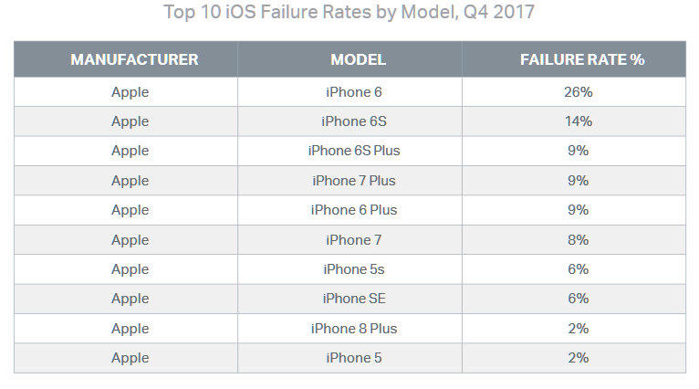Select the iPhone 7 Plus cell
This screenshot has width=699, height=389.
(354, 181)
